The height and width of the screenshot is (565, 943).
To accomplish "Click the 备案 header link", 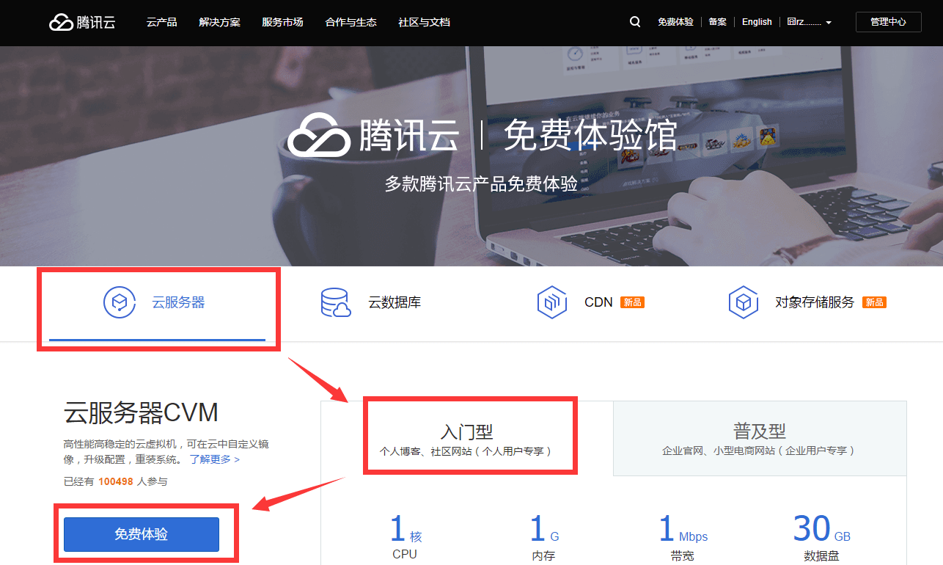I will [x=717, y=22].
